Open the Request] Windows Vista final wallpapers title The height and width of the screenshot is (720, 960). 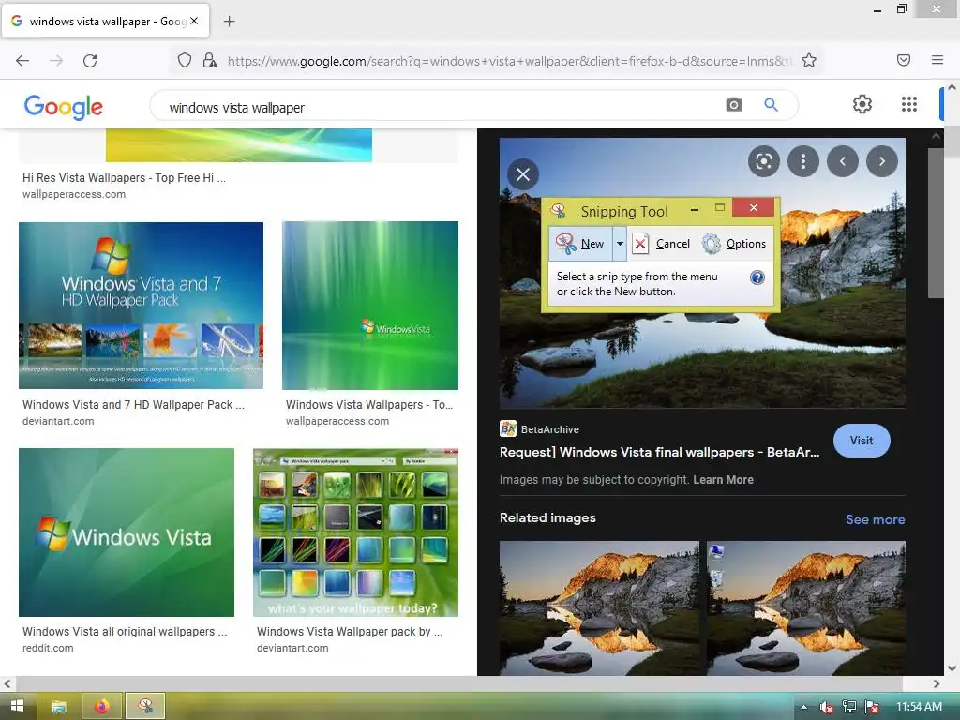(x=659, y=452)
